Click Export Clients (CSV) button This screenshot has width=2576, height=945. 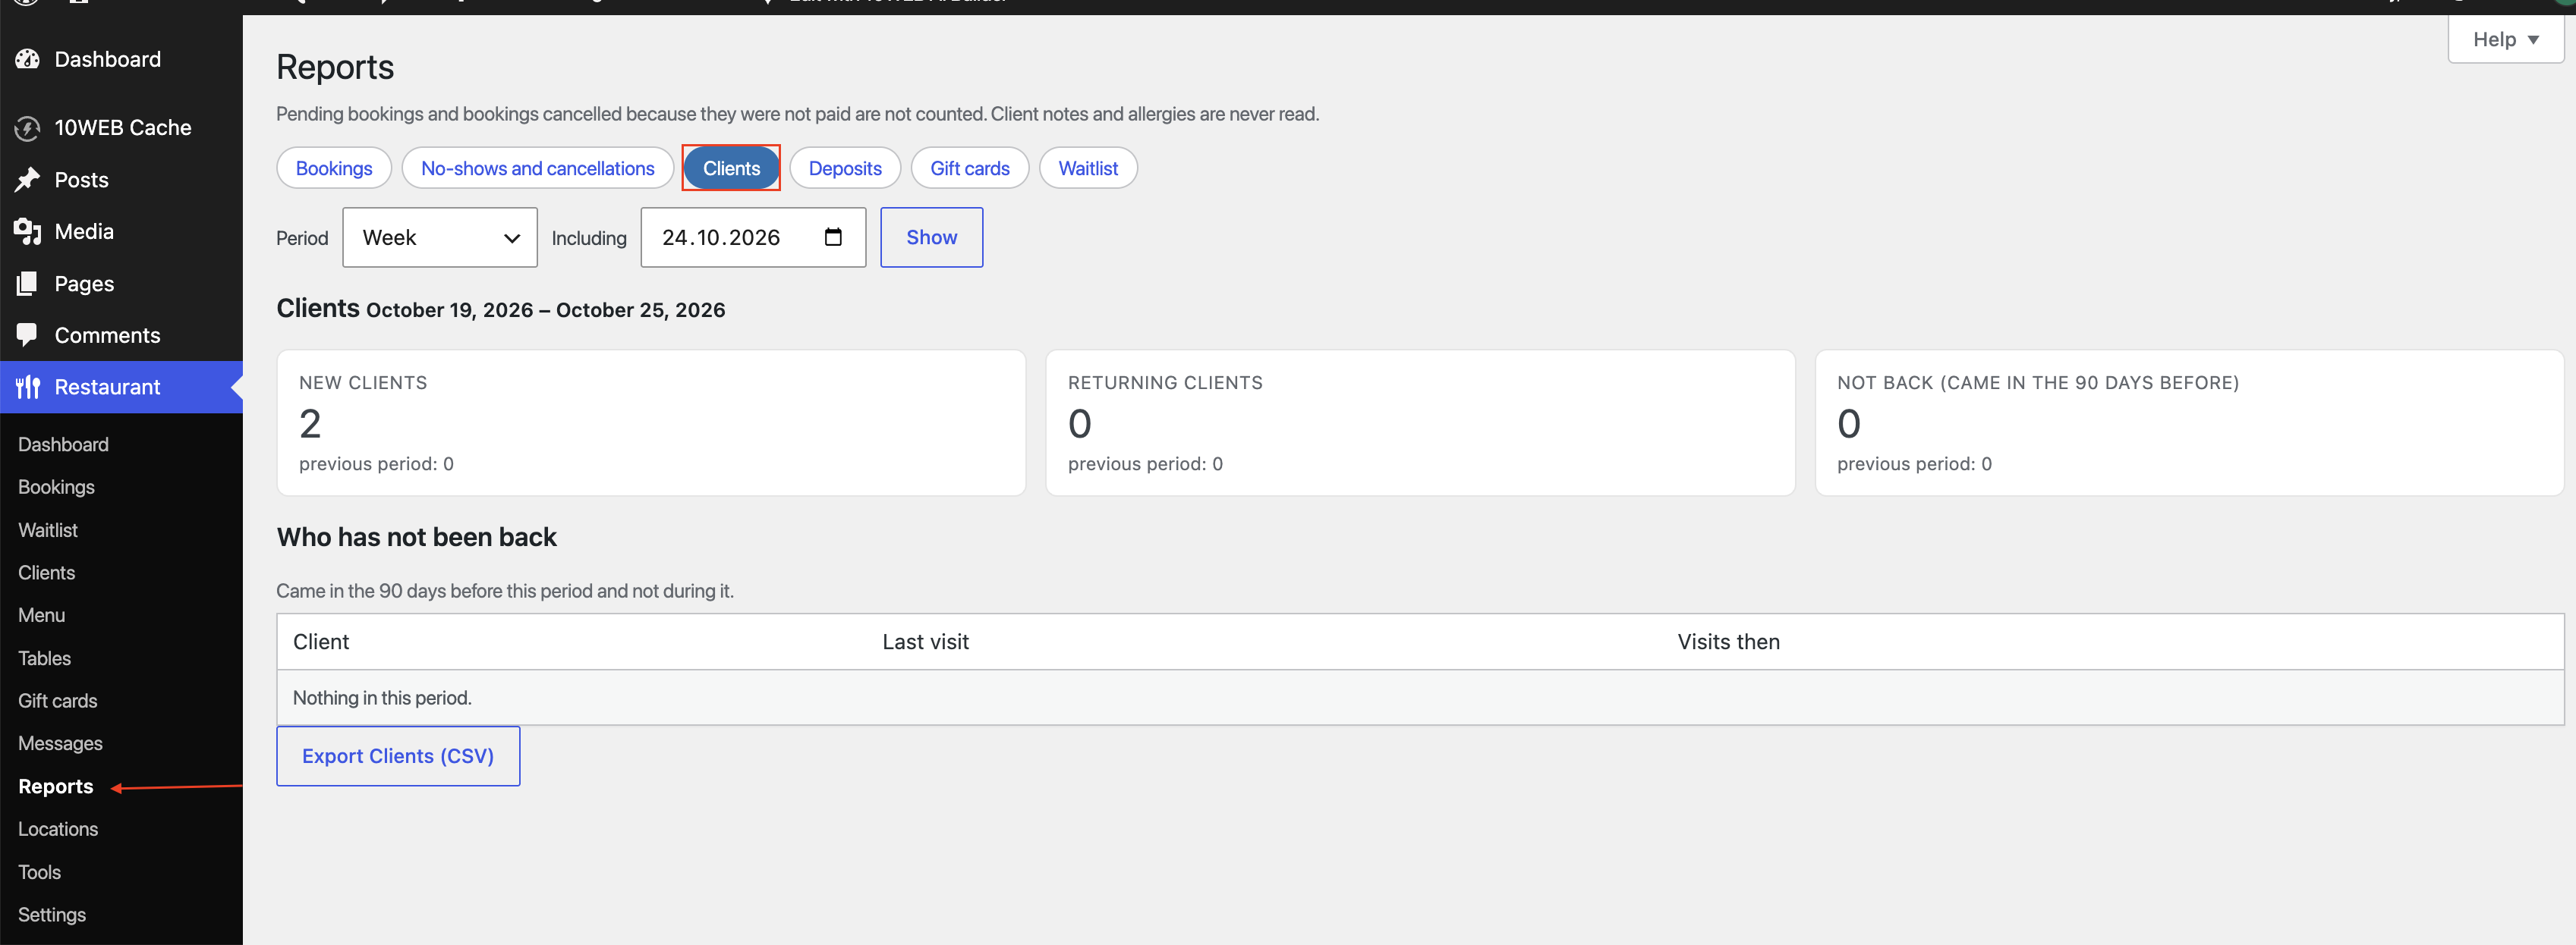pos(398,756)
